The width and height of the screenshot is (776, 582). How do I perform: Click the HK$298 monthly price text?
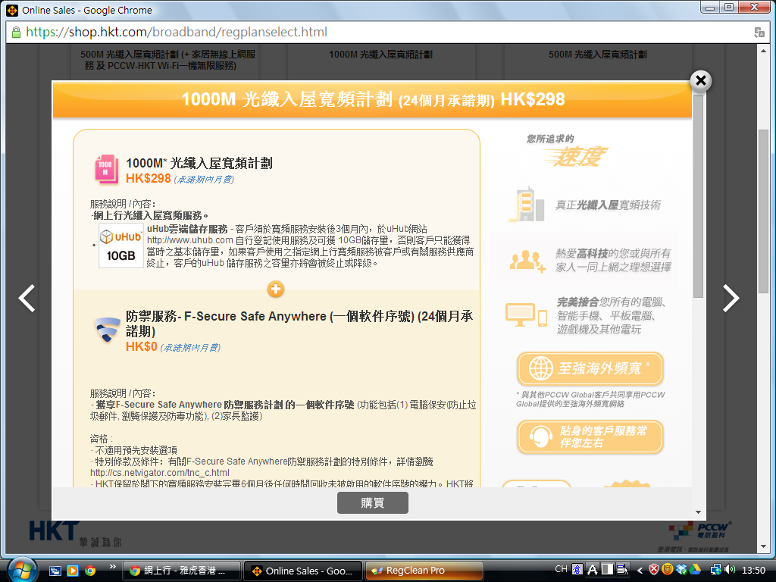pyautogui.click(x=149, y=178)
